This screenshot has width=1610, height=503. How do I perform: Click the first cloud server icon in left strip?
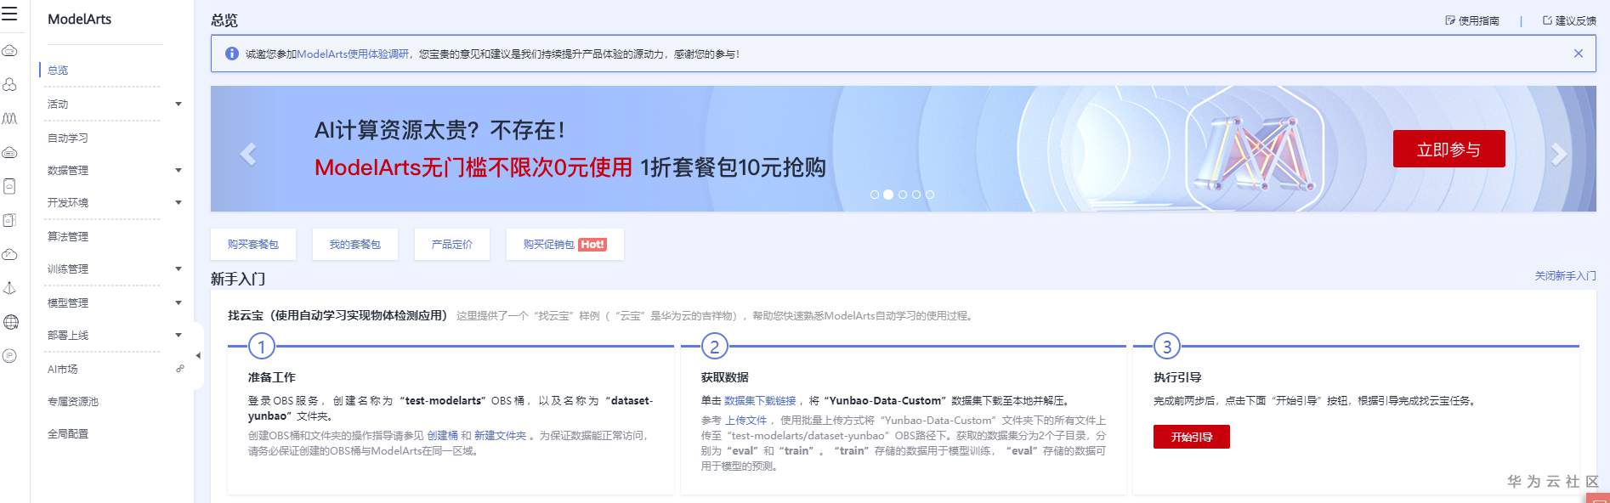coord(9,51)
